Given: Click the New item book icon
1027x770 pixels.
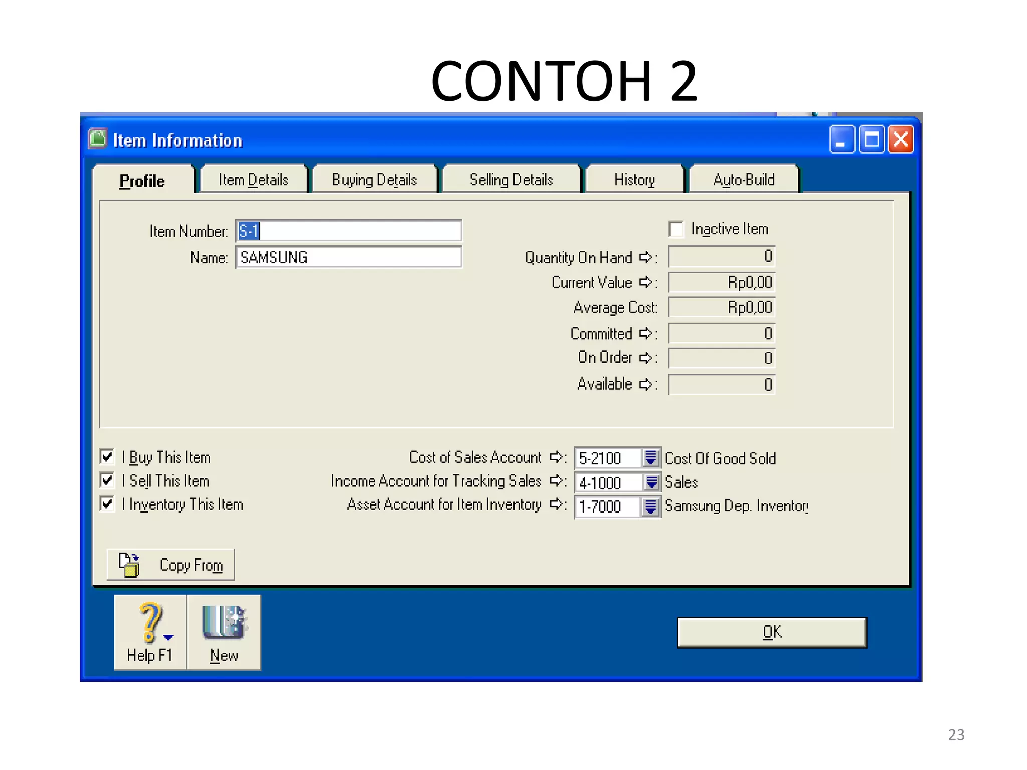Looking at the screenshot, I should pos(224,622).
